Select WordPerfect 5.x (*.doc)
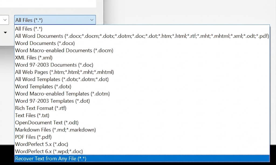The height and width of the screenshot is (165, 276). point(142,144)
